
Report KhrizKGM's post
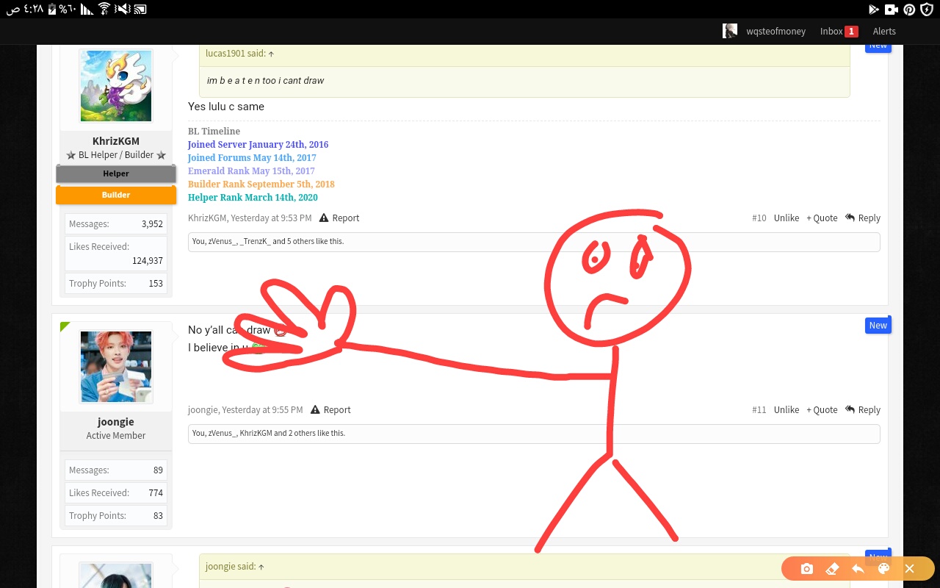(x=339, y=218)
